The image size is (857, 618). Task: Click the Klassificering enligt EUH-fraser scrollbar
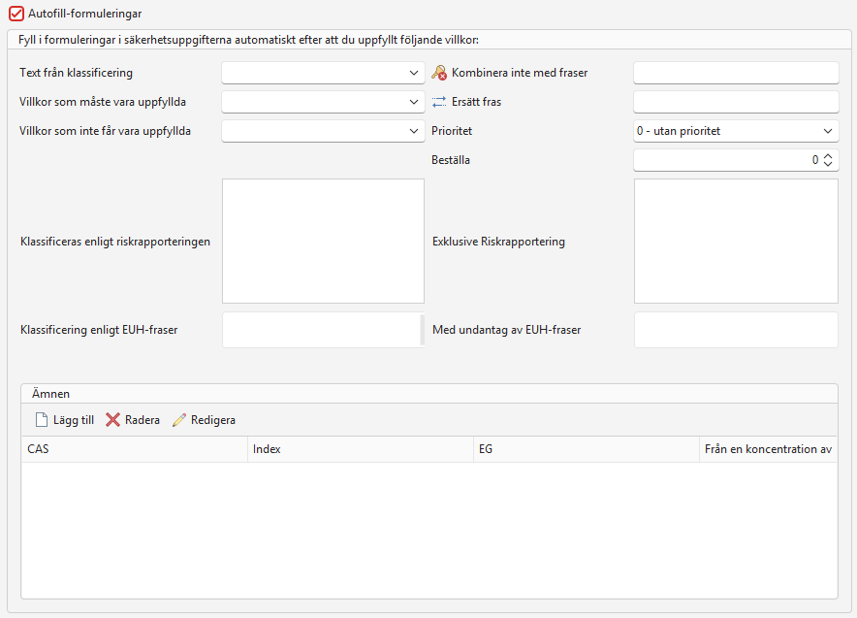[x=423, y=330]
